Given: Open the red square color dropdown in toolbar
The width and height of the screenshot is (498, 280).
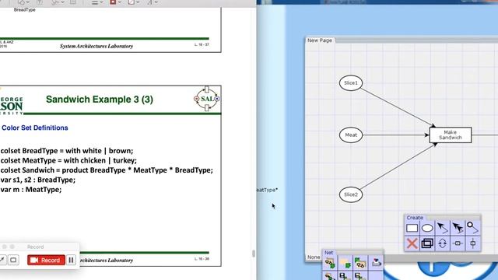Looking at the screenshot, I should (x=116, y=2).
